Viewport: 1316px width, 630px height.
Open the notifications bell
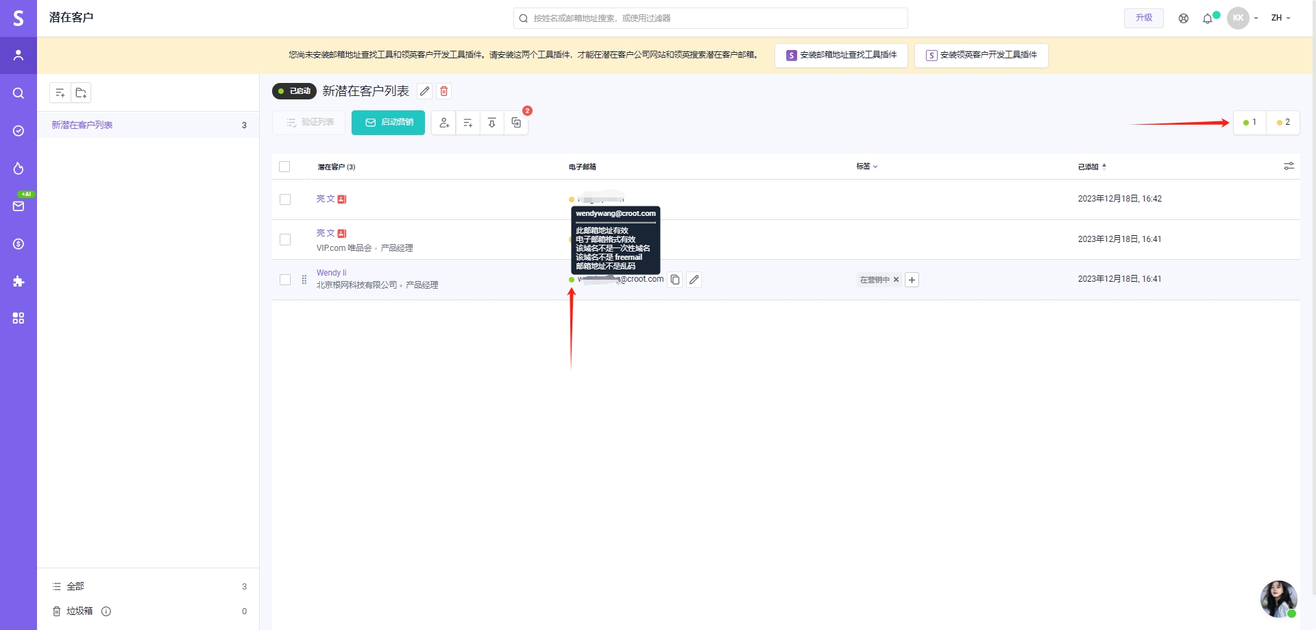[x=1208, y=19]
